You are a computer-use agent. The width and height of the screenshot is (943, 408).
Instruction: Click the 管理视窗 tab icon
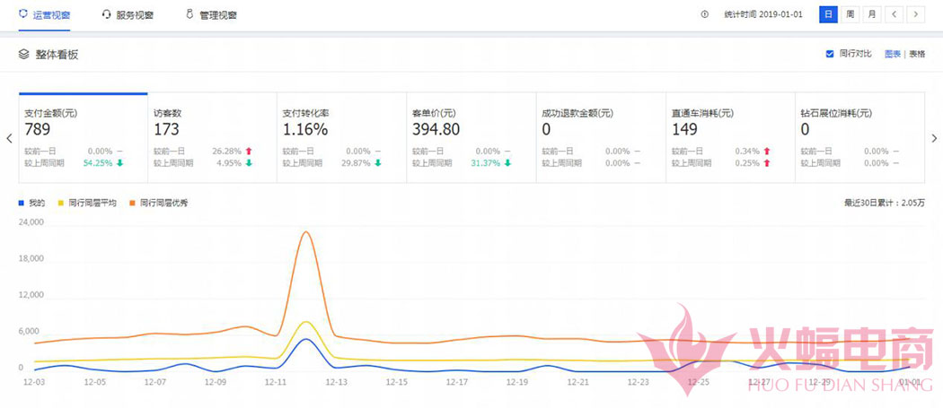click(189, 14)
